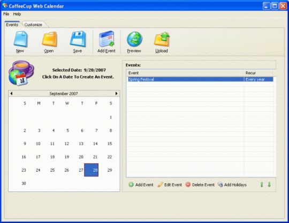
Task: Move event down with green down arrow
Action: (x=269, y=184)
